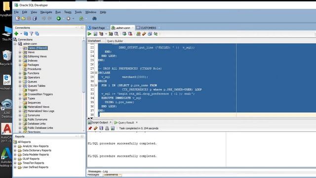The height and width of the screenshot is (178, 316).
Task: Select the TimesTen Reports folder
Action: [x=33, y=163]
